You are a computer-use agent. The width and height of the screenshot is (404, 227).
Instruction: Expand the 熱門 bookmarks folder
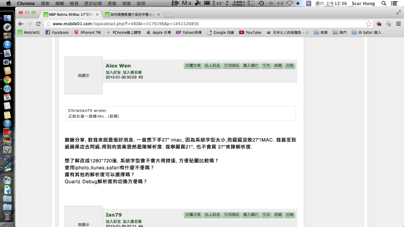click(x=340, y=32)
